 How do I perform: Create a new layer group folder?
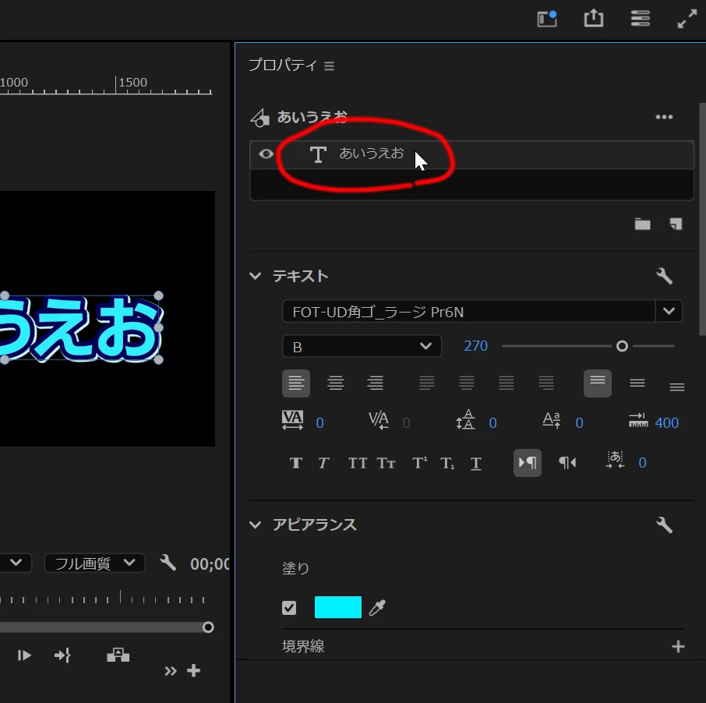coord(642,224)
